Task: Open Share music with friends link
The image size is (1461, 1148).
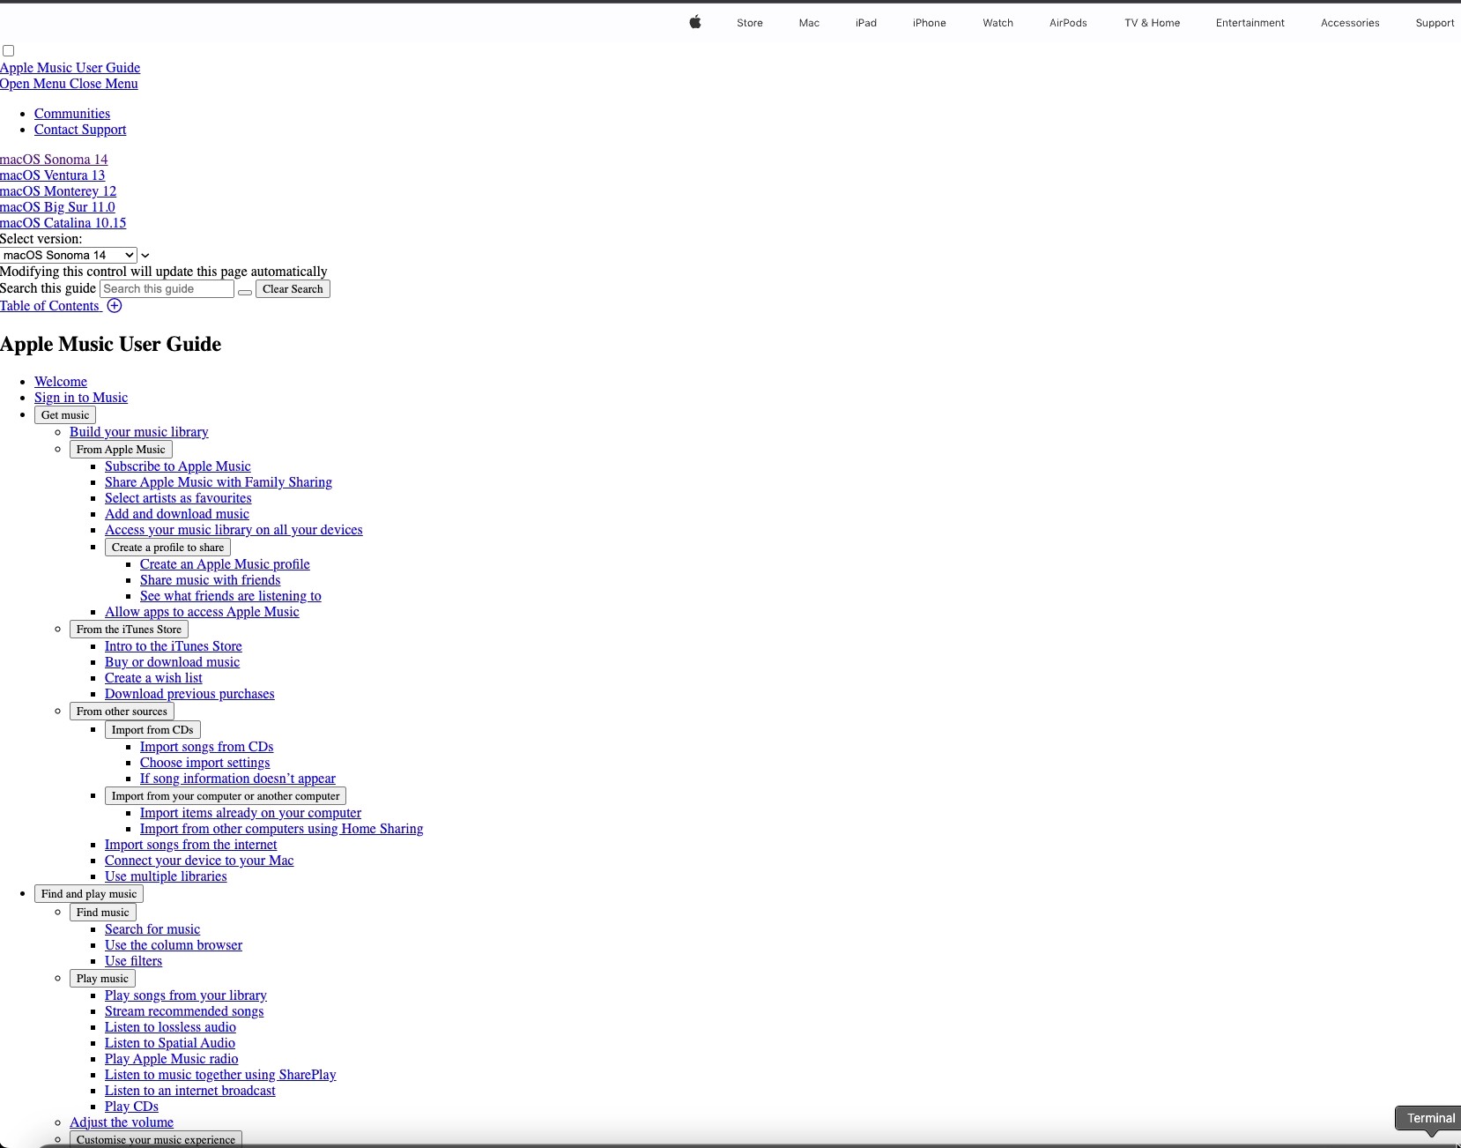Action: click(x=211, y=580)
